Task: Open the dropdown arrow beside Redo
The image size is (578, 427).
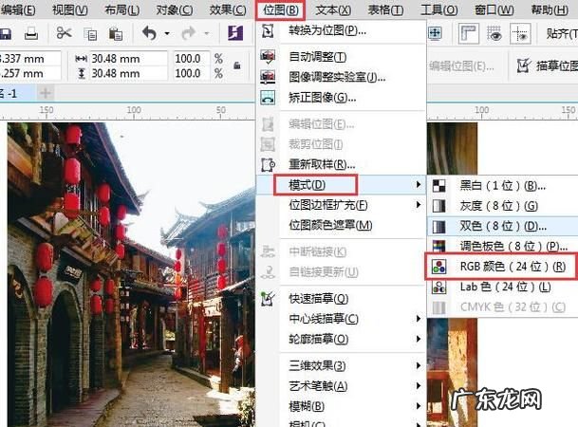Action: coord(207,34)
